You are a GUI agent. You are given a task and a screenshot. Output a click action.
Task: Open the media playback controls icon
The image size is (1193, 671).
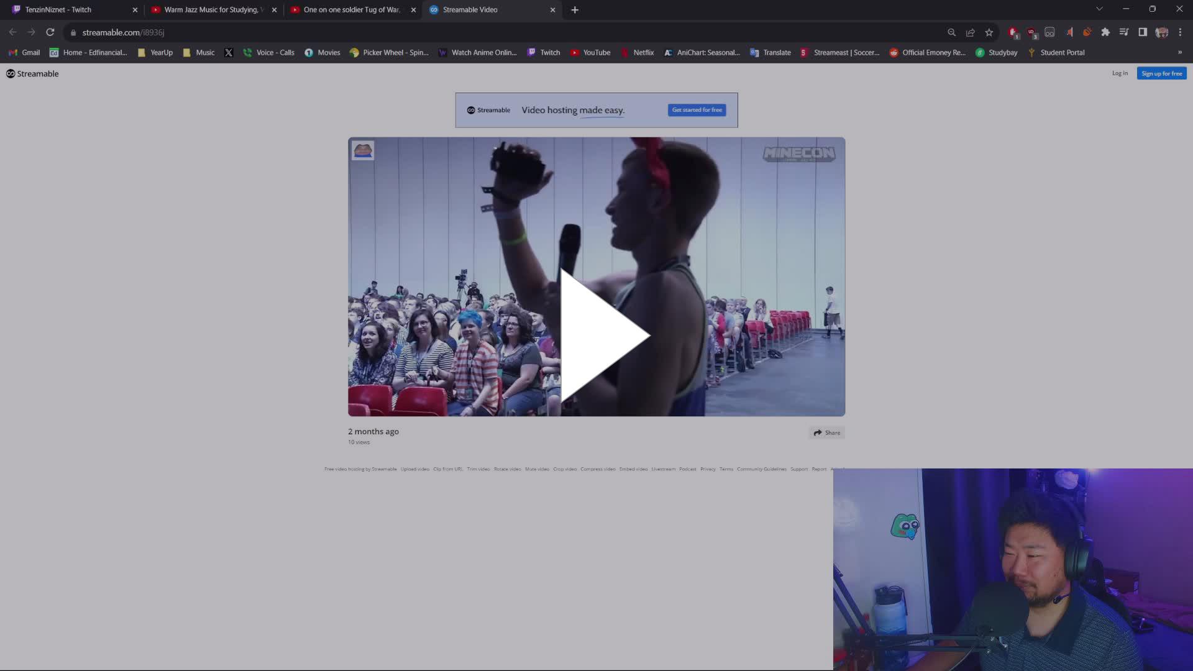(1124, 32)
